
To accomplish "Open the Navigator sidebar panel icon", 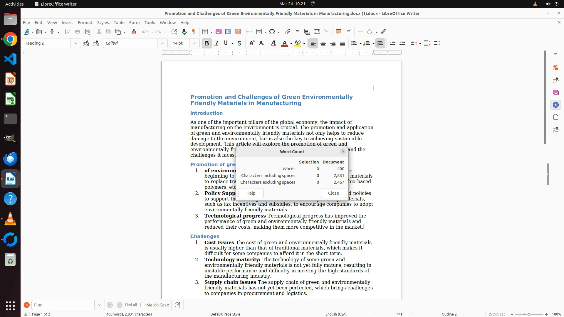I will tap(555, 105).
